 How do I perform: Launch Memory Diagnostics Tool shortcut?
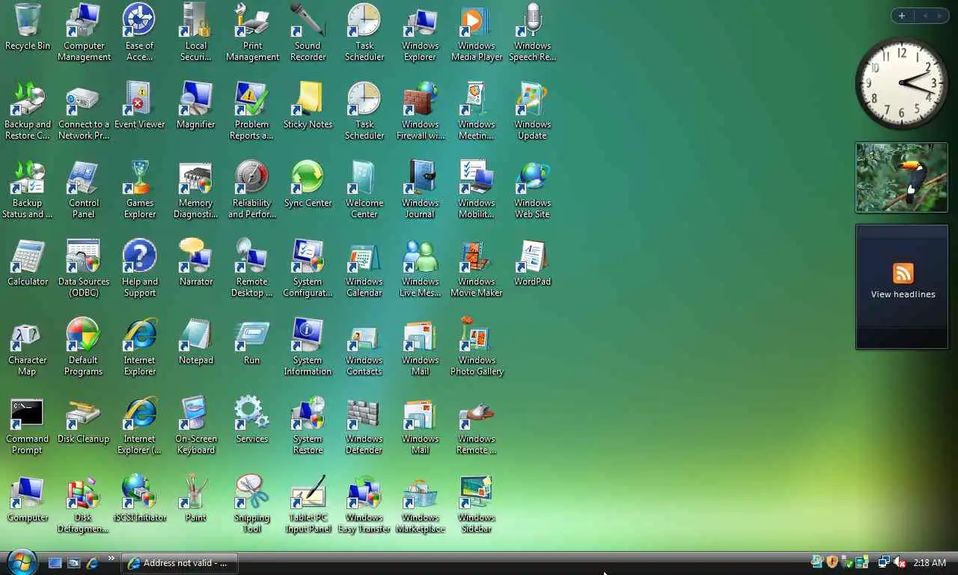[x=196, y=189]
